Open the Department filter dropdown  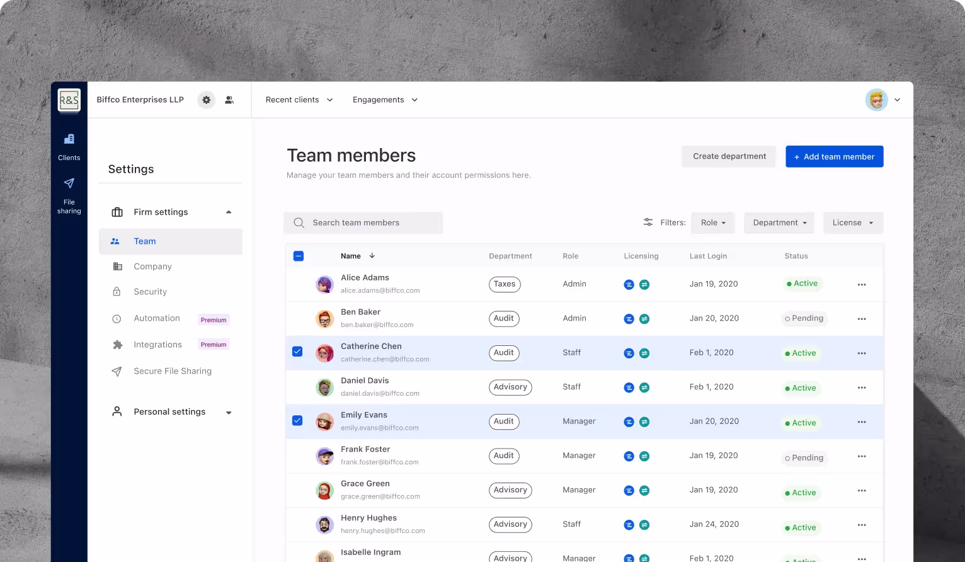[779, 223]
